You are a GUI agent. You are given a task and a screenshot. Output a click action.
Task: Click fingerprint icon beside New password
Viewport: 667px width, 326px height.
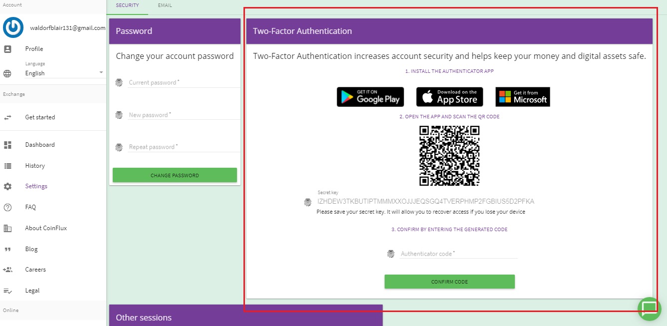[x=119, y=115]
